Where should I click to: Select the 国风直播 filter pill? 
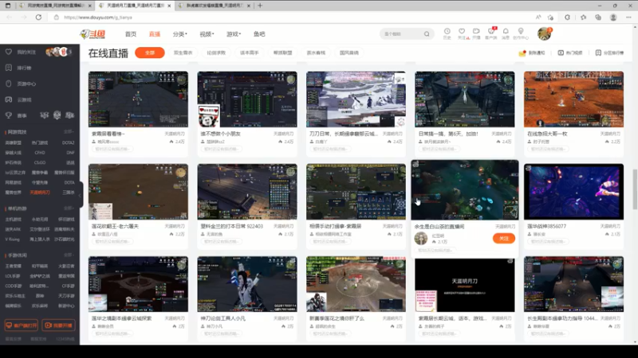[x=349, y=53]
